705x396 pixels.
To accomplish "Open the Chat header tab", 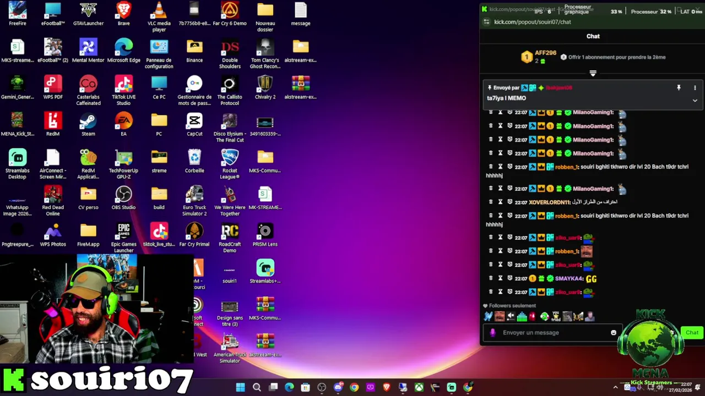I will [x=593, y=36].
